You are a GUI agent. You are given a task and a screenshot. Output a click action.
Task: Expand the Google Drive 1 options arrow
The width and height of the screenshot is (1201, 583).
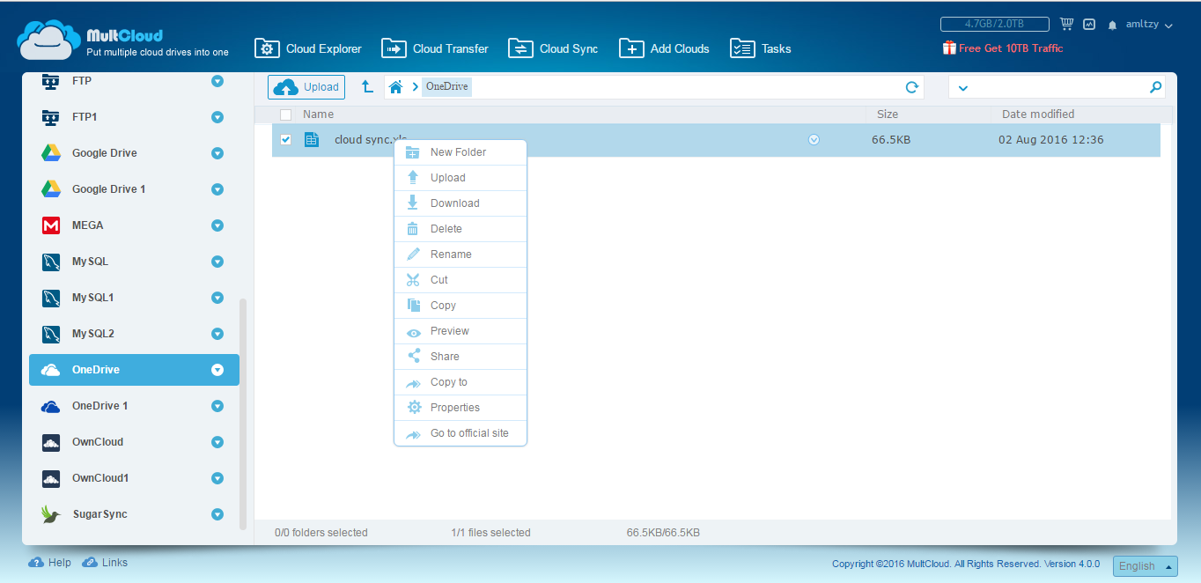click(x=217, y=189)
